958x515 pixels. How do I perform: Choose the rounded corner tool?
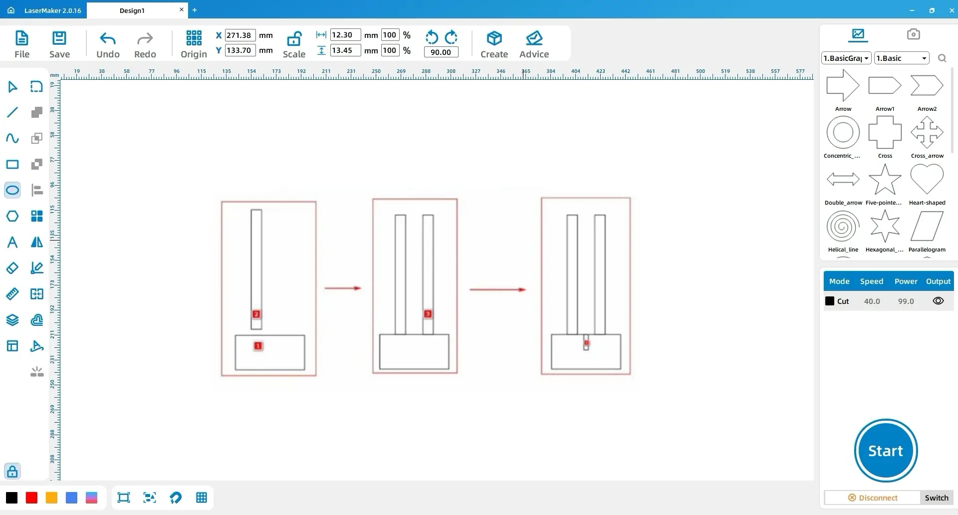tap(36, 87)
